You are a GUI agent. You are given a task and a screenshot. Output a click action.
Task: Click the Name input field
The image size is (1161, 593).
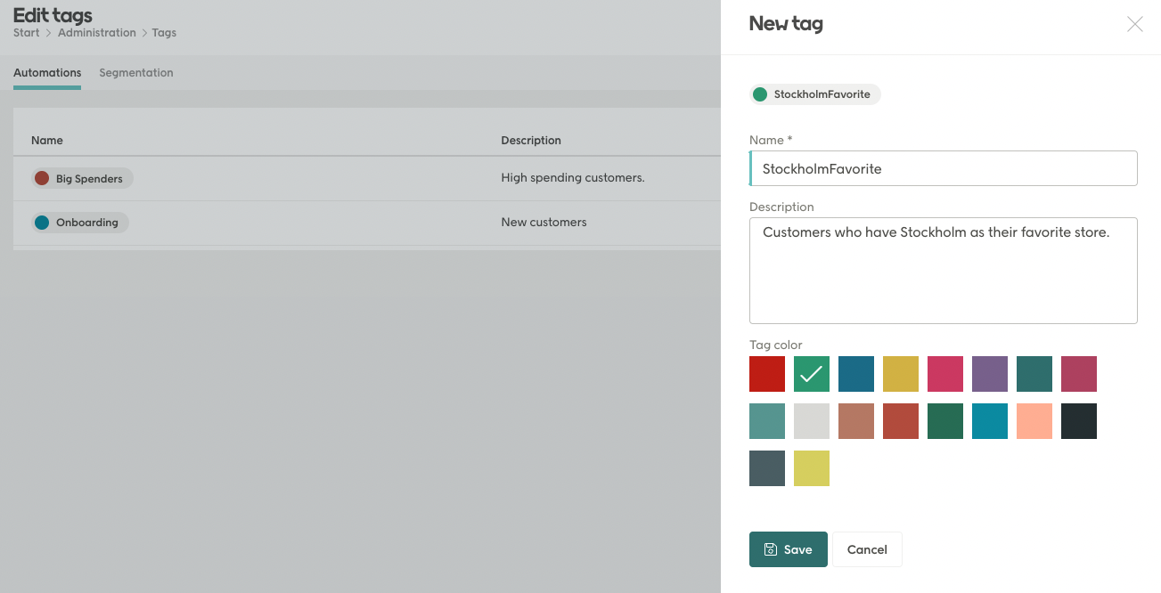coord(943,168)
